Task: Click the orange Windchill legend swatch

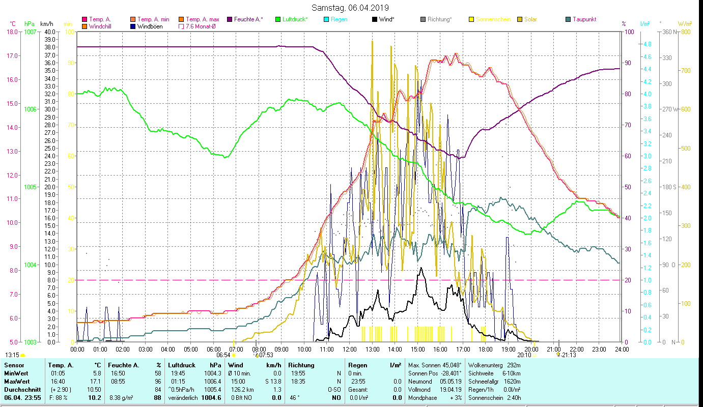Action: [85, 26]
